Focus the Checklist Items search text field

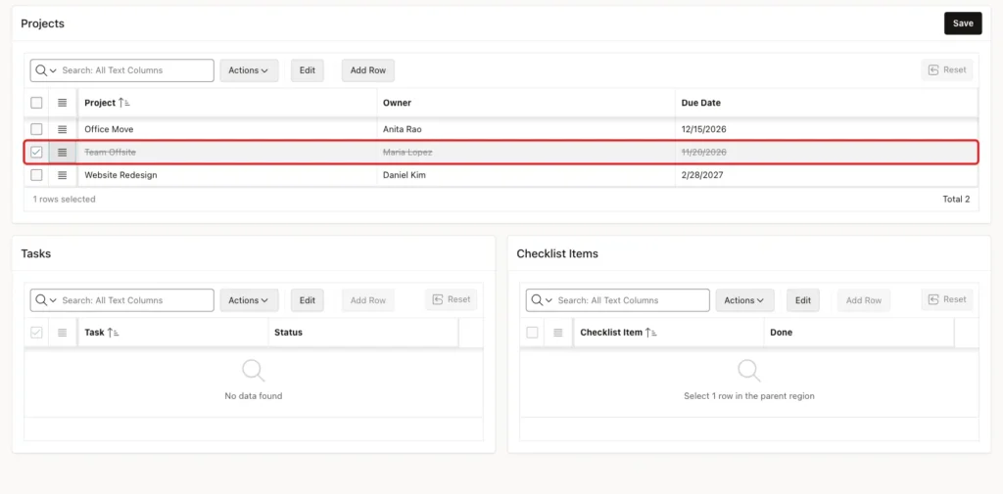coord(632,300)
